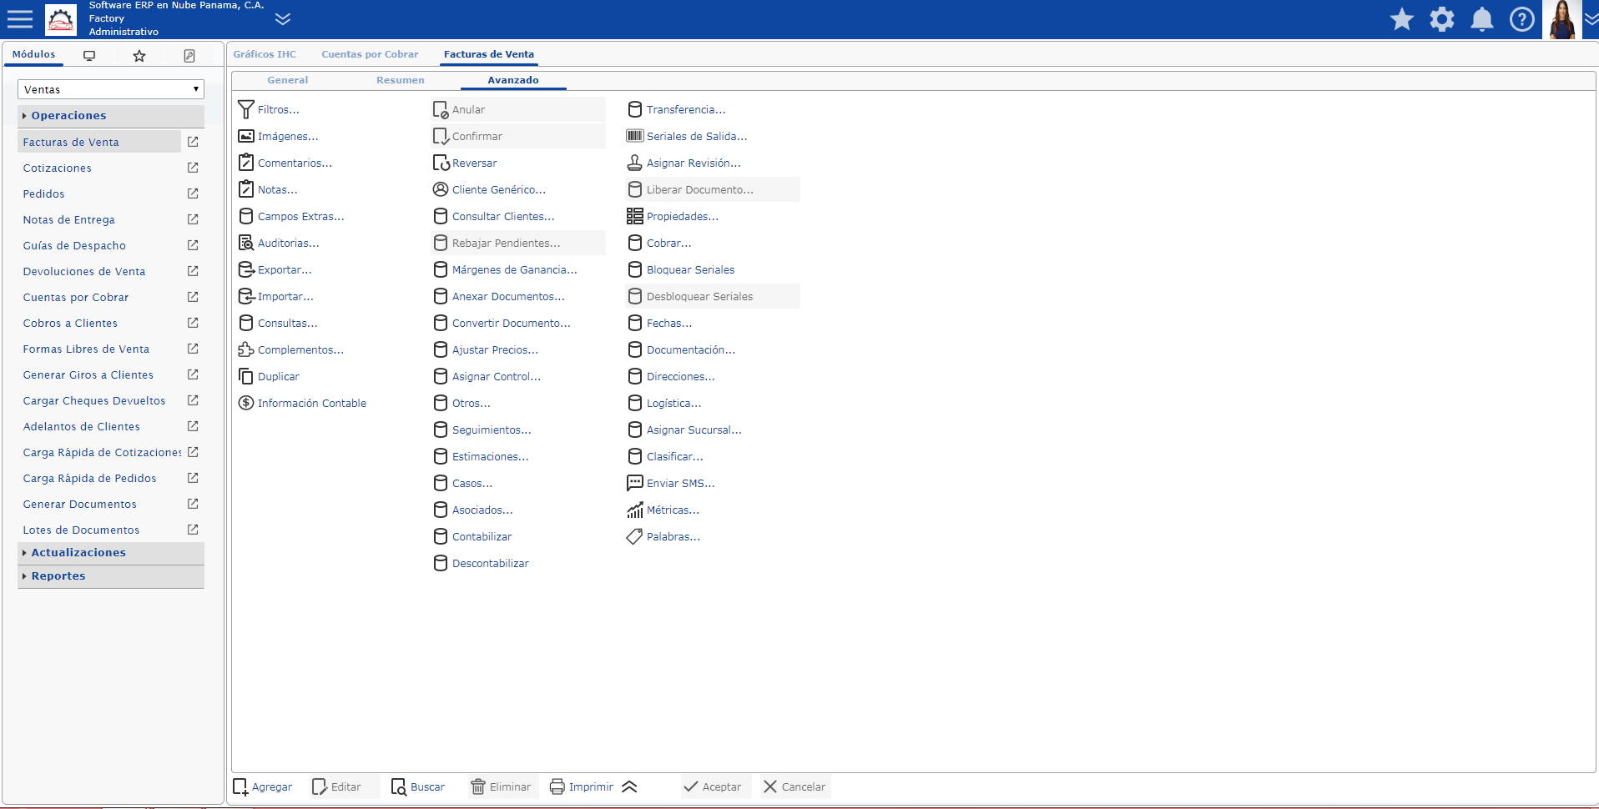This screenshot has width=1599, height=809.
Task: Open Devoluciones de Venta link
Action: coord(84,271)
